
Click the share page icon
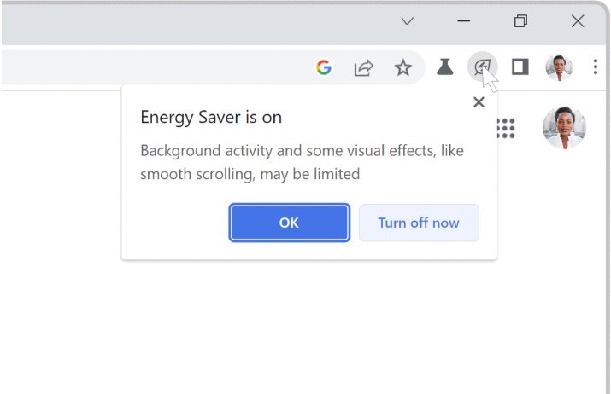click(364, 68)
